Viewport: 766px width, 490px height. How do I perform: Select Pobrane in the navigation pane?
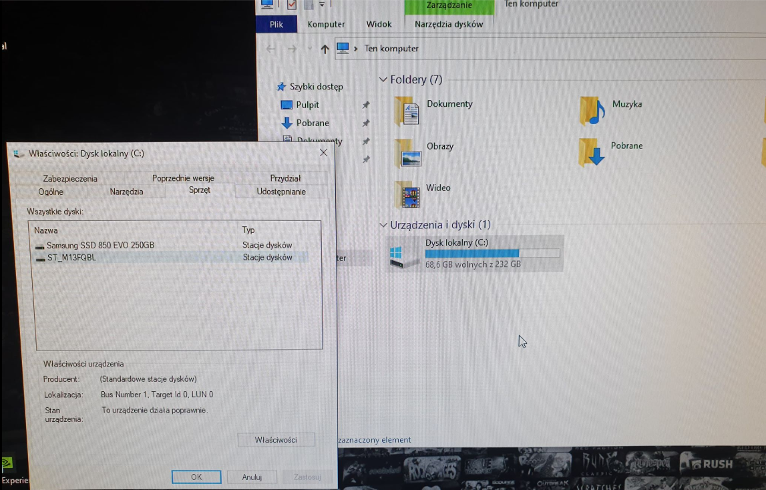point(313,123)
